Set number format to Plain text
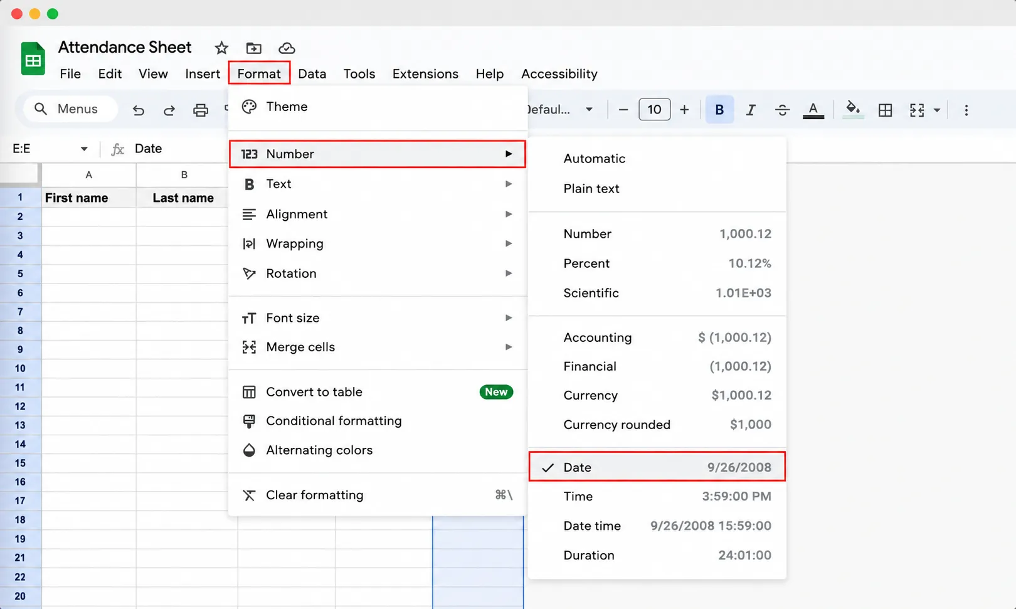 [657, 189]
